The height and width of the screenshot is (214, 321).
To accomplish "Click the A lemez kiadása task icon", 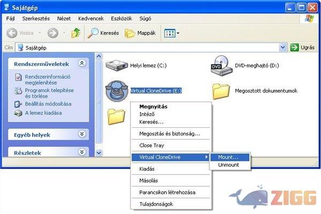I will point(18,113).
